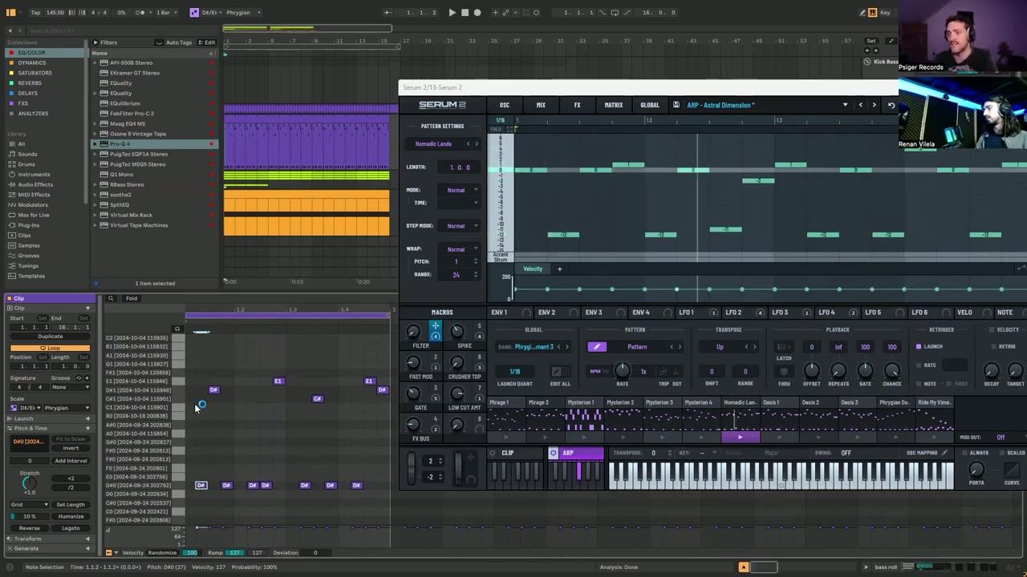The height and width of the screenshot is (577, 1027).
Task: Stop playback using the transport Stop button
Action: click(465, 12)
